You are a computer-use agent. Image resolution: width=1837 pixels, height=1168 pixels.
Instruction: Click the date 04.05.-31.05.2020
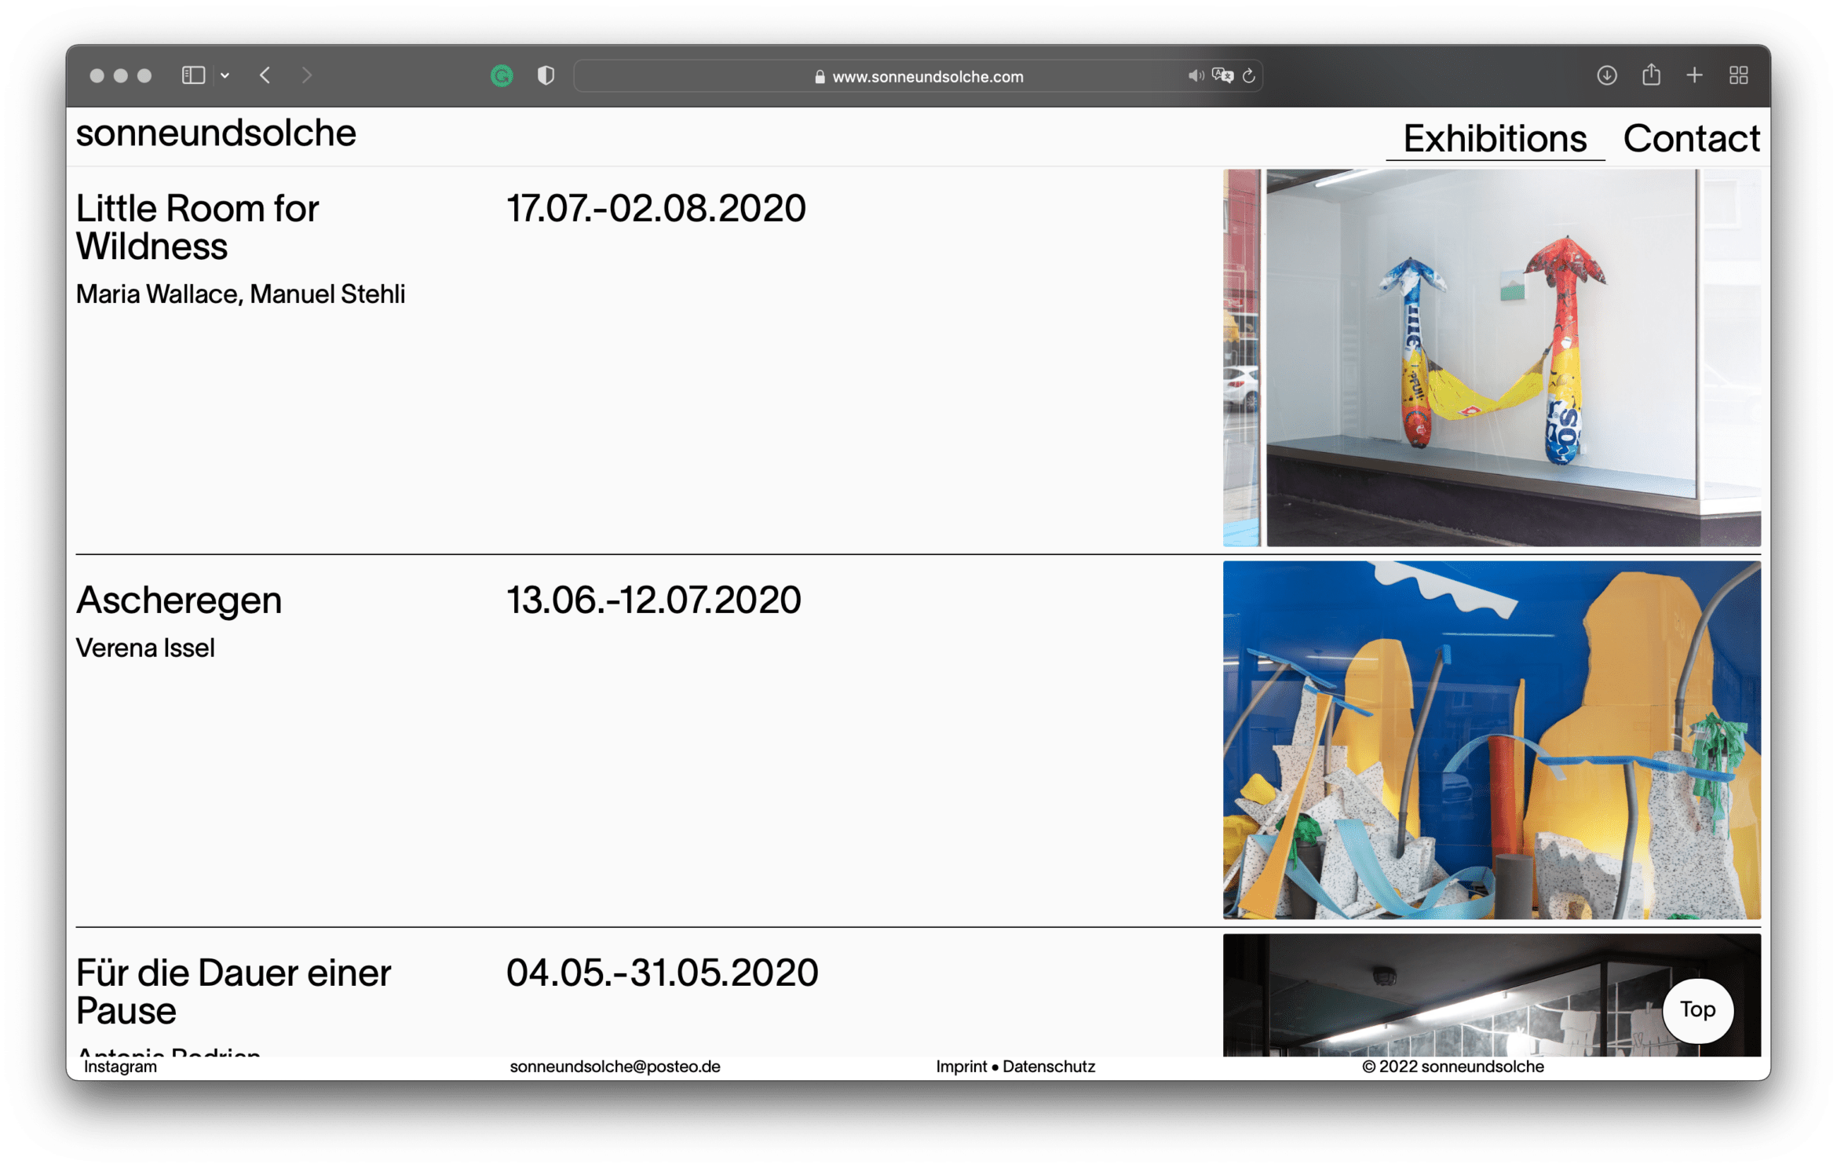662,973
